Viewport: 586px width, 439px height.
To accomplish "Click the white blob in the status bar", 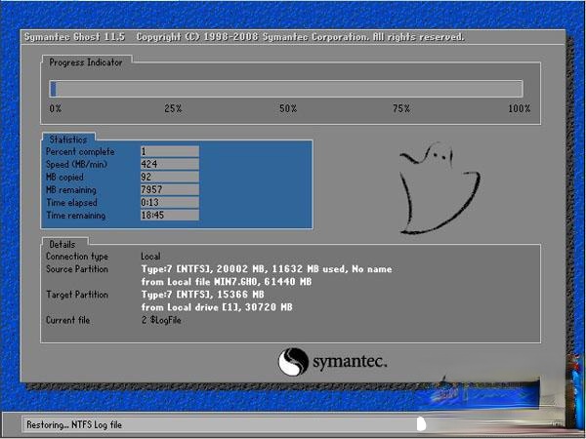I will click(421, 424).
